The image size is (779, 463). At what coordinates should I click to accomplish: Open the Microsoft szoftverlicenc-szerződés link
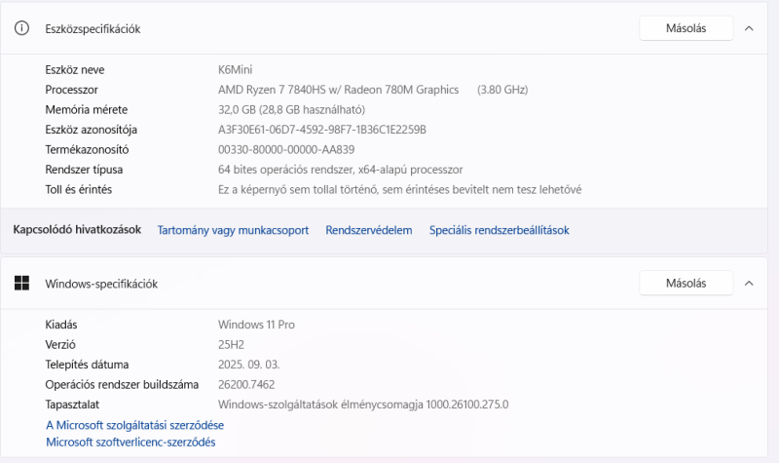click(130, 443)
